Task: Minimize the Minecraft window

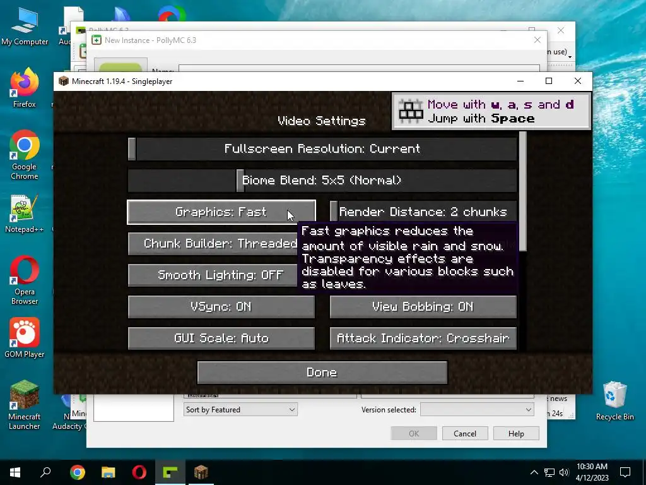Action: click(x=520, y=81)
